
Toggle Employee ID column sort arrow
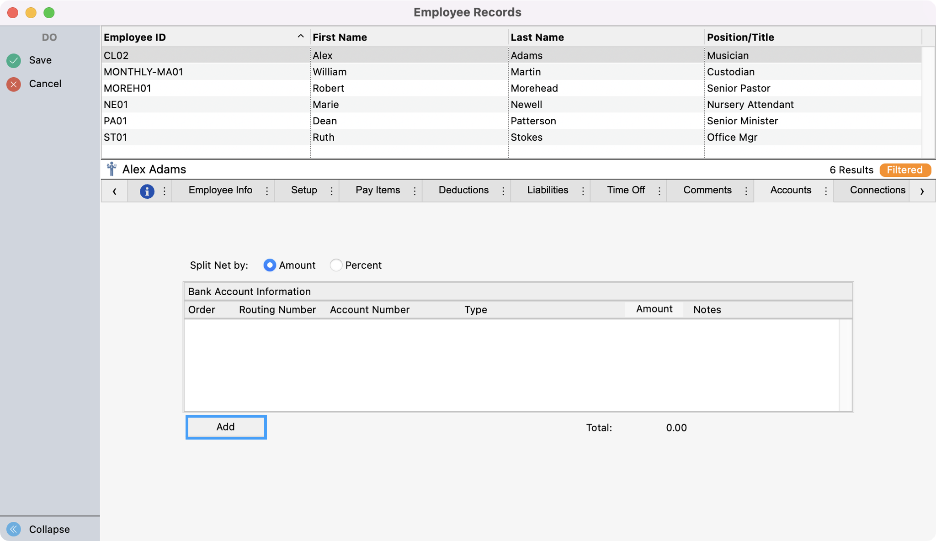300,37
